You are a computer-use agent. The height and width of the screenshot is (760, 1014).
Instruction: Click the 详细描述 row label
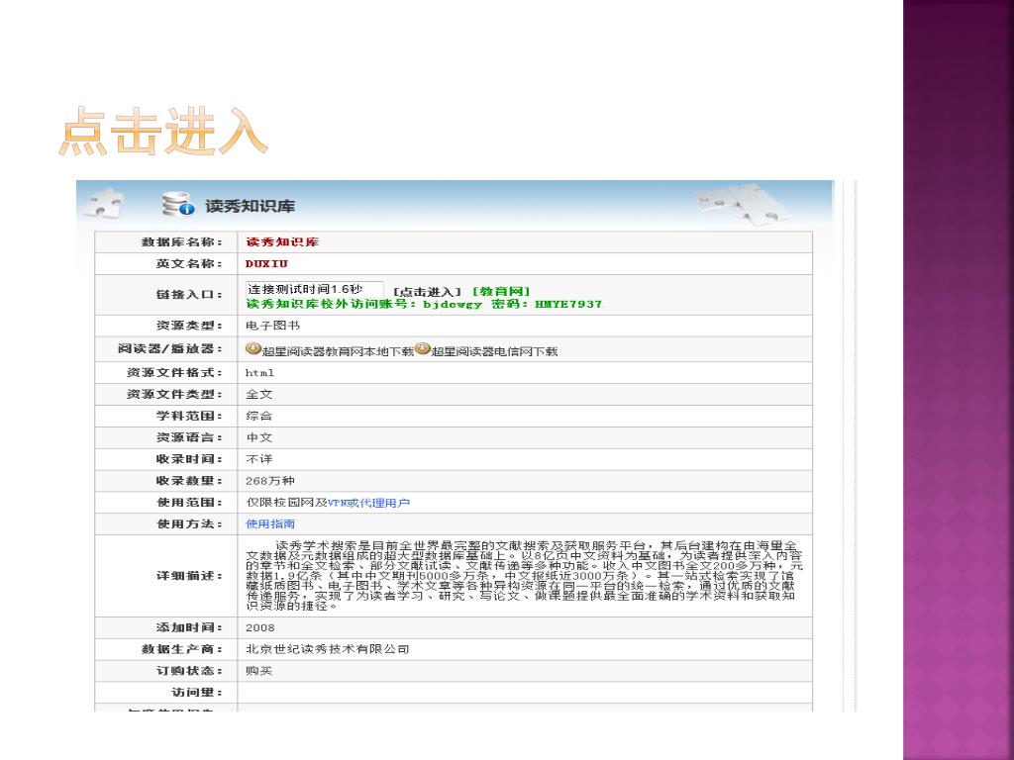[x=189, y=576]
